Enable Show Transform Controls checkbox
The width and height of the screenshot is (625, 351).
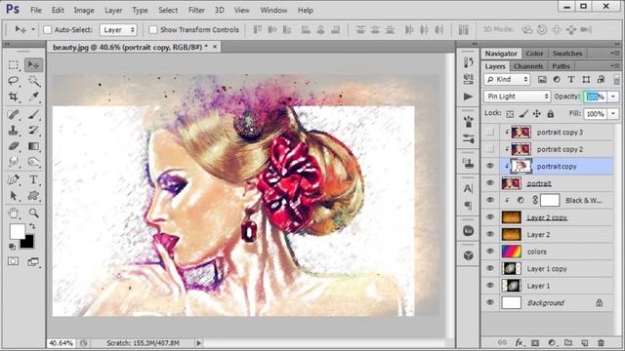tap(152, 29)
